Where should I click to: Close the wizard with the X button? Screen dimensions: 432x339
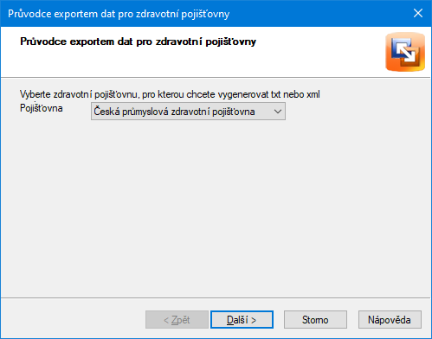click(x=418, y=13)
